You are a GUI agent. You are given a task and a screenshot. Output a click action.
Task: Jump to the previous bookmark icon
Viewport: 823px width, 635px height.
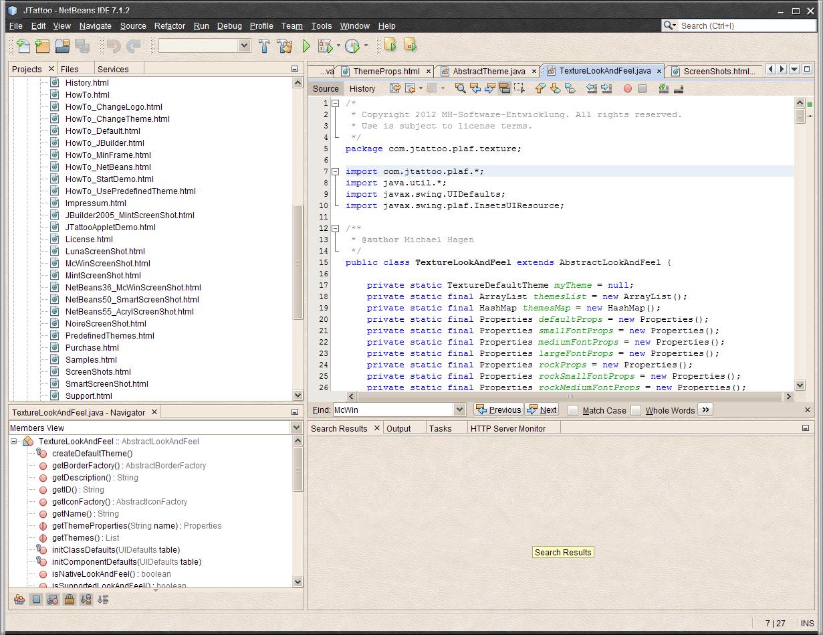pyautogui.click(x=540, y=88)
